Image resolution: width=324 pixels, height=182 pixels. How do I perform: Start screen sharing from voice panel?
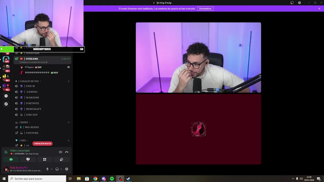[28, 160]
